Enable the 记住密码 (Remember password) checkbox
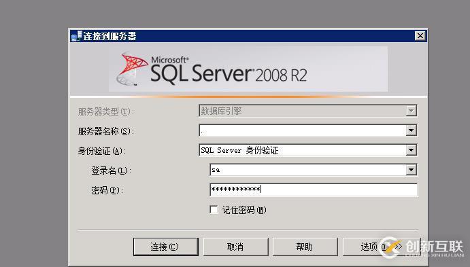Viewport: 470px width, 267px height. (x=214, y=209)
